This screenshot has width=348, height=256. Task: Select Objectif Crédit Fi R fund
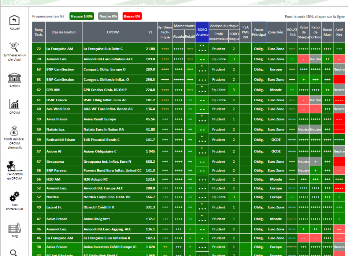tap(99, 207)
